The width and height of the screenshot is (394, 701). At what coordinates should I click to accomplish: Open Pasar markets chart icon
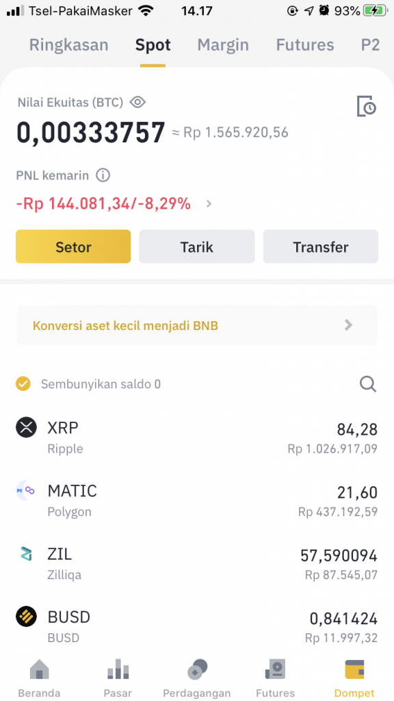point(118,669)
